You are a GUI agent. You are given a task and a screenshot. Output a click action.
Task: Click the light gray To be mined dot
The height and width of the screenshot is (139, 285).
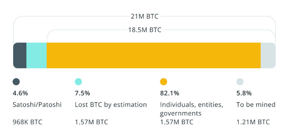click(x=240, y=82)
